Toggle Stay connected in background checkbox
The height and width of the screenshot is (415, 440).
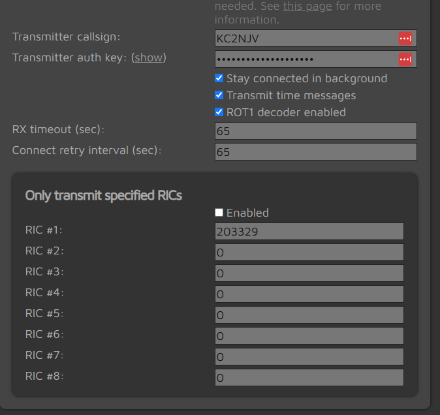coord(219,78)
